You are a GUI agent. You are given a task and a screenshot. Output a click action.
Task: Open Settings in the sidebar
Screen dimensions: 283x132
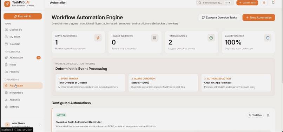click(22, 107)
